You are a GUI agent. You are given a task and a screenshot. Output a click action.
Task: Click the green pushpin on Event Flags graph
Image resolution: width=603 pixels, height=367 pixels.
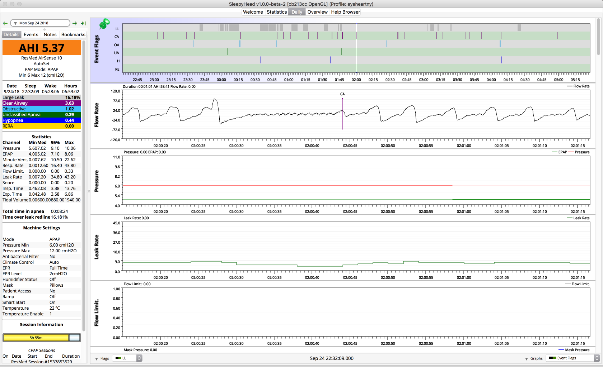(x=104, y=24)
